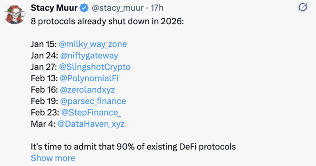Screen dimensions: 316x166
Task: Open the @milky_way_zone mention
Action: (93, 44)
